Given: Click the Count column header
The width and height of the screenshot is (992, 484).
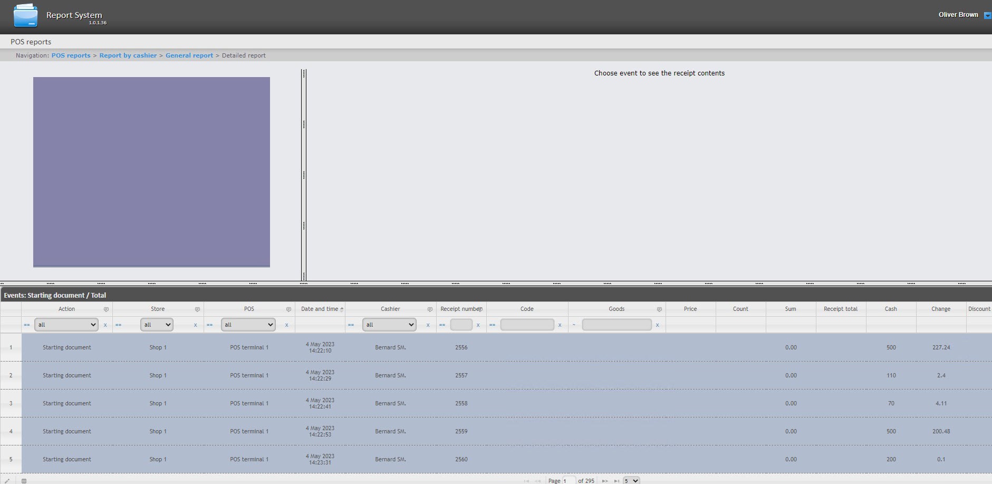Looking at the screenshot, I should point(740,309).
